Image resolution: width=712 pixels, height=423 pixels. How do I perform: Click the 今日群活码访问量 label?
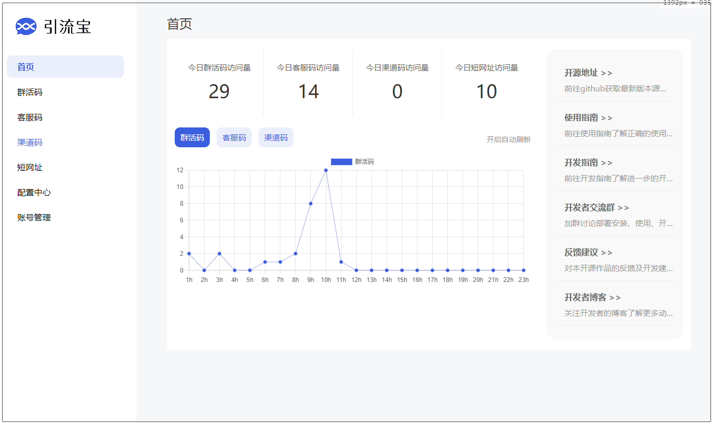(x=219, y=68)
